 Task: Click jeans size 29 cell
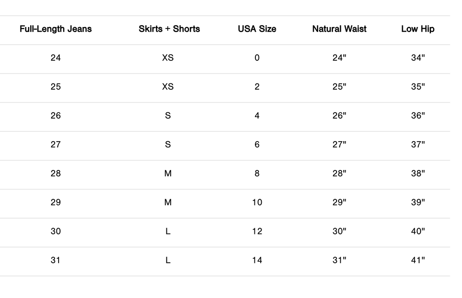55,202
